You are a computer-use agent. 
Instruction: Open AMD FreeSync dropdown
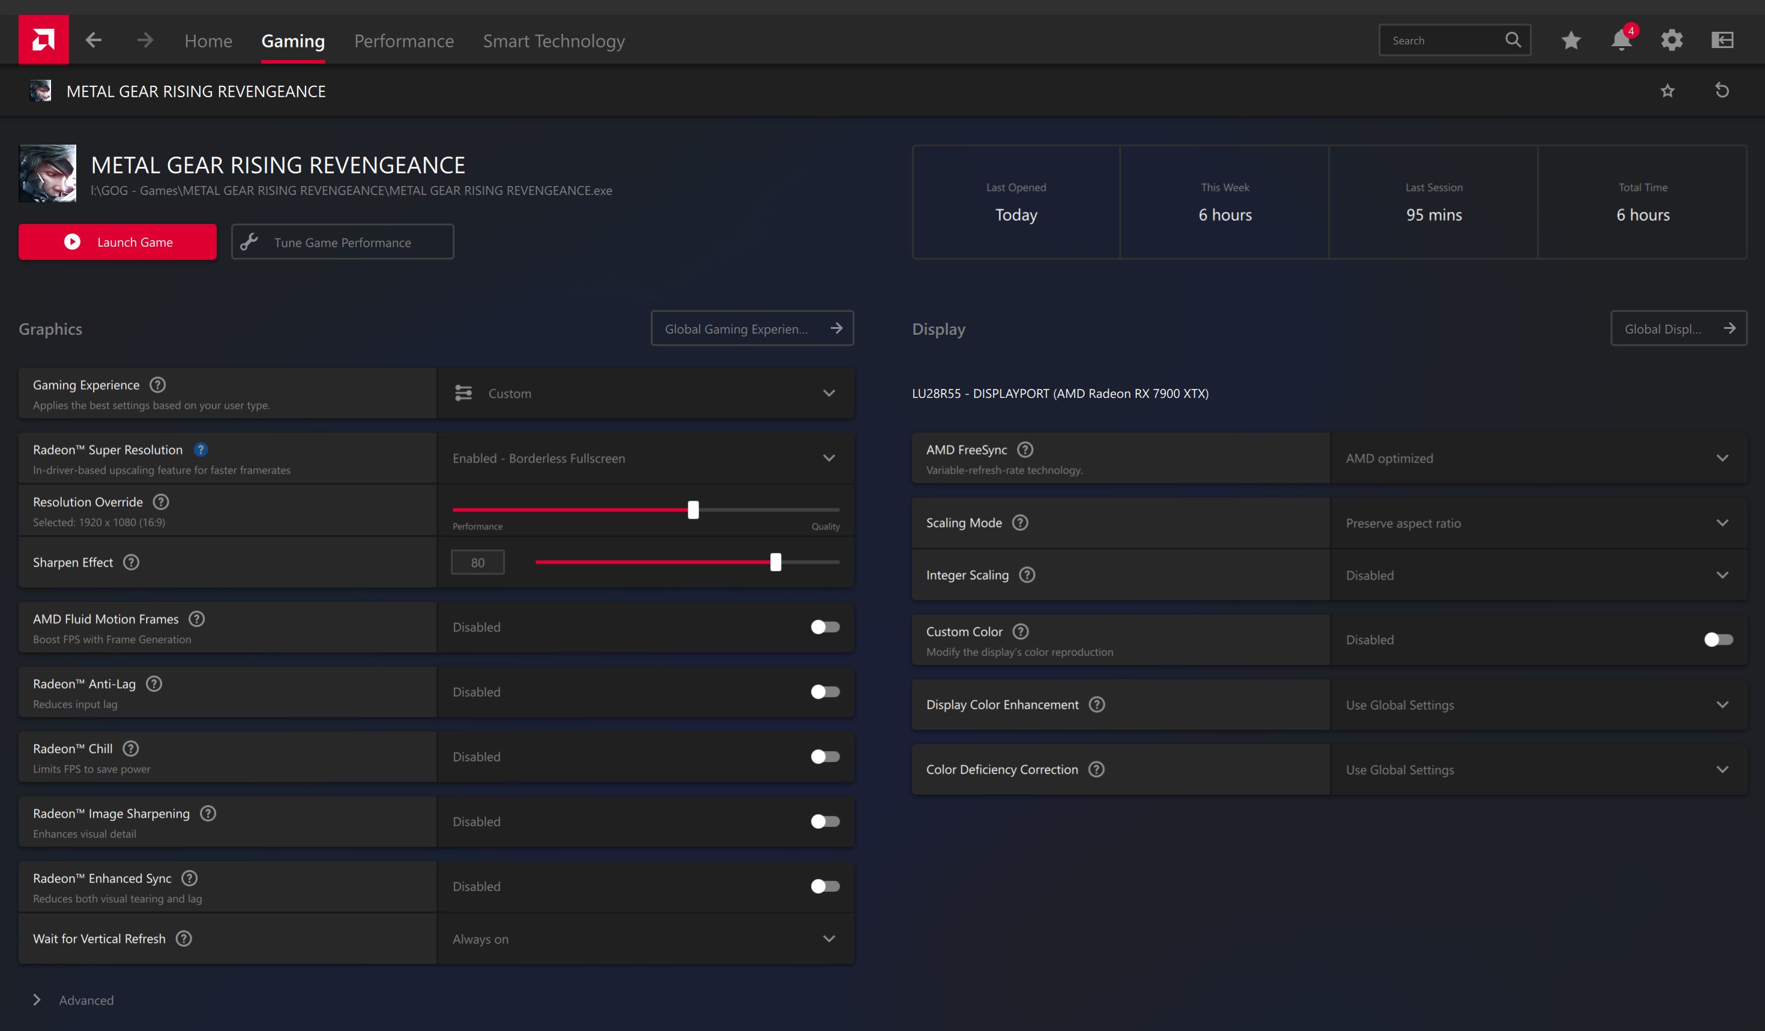[x=1538, y=458]
